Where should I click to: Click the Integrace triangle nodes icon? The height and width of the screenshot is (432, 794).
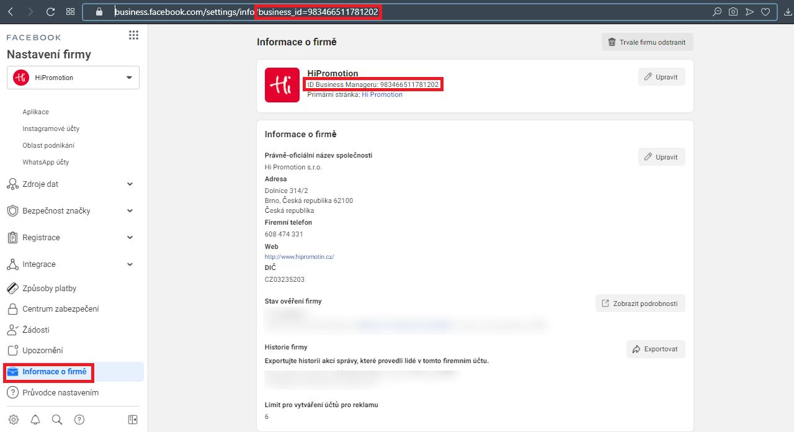pyautogui.click(x=12, y=264)
